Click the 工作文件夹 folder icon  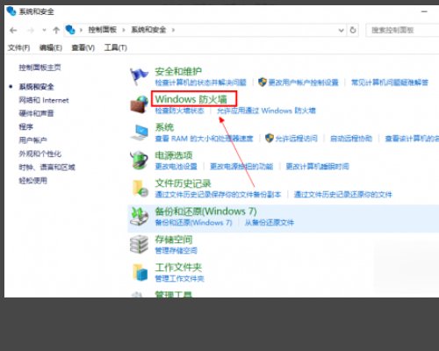tap(140, 272)
